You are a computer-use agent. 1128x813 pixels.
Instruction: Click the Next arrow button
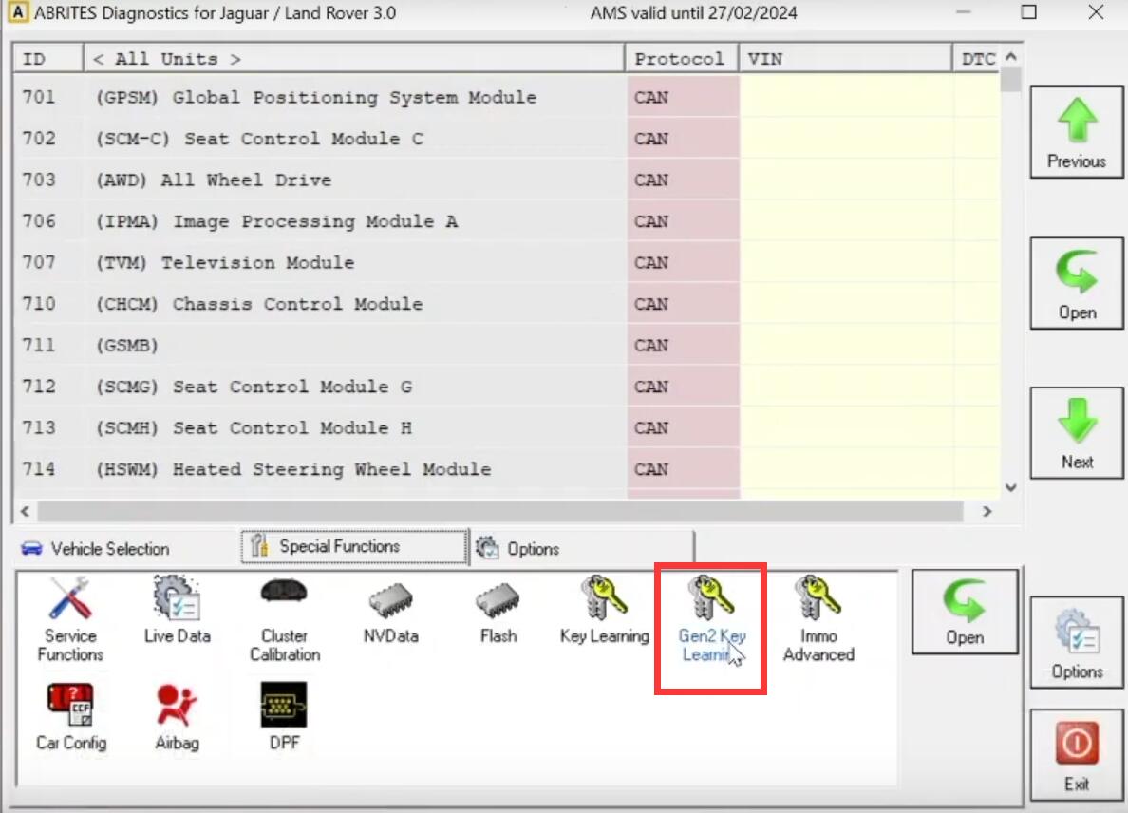click(x=1076, y=433)
